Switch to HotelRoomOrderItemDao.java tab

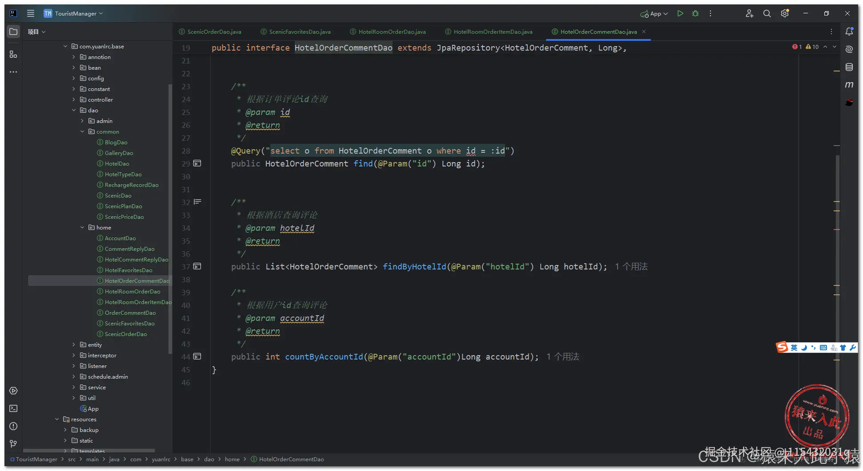click(489, 32)
